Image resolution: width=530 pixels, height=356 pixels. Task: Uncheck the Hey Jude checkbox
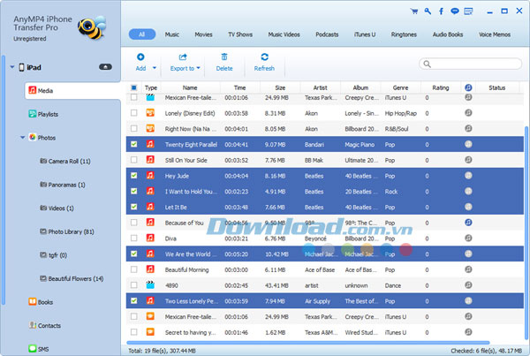click(134, 176)
